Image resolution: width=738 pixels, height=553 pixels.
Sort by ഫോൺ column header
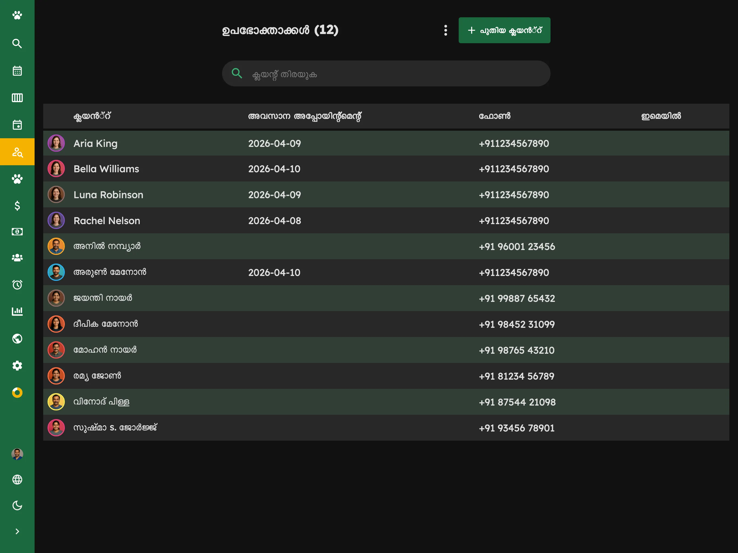(495, 116)
